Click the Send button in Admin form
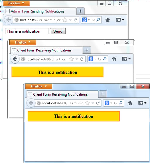The image size is (150, 163). [58, 31]
